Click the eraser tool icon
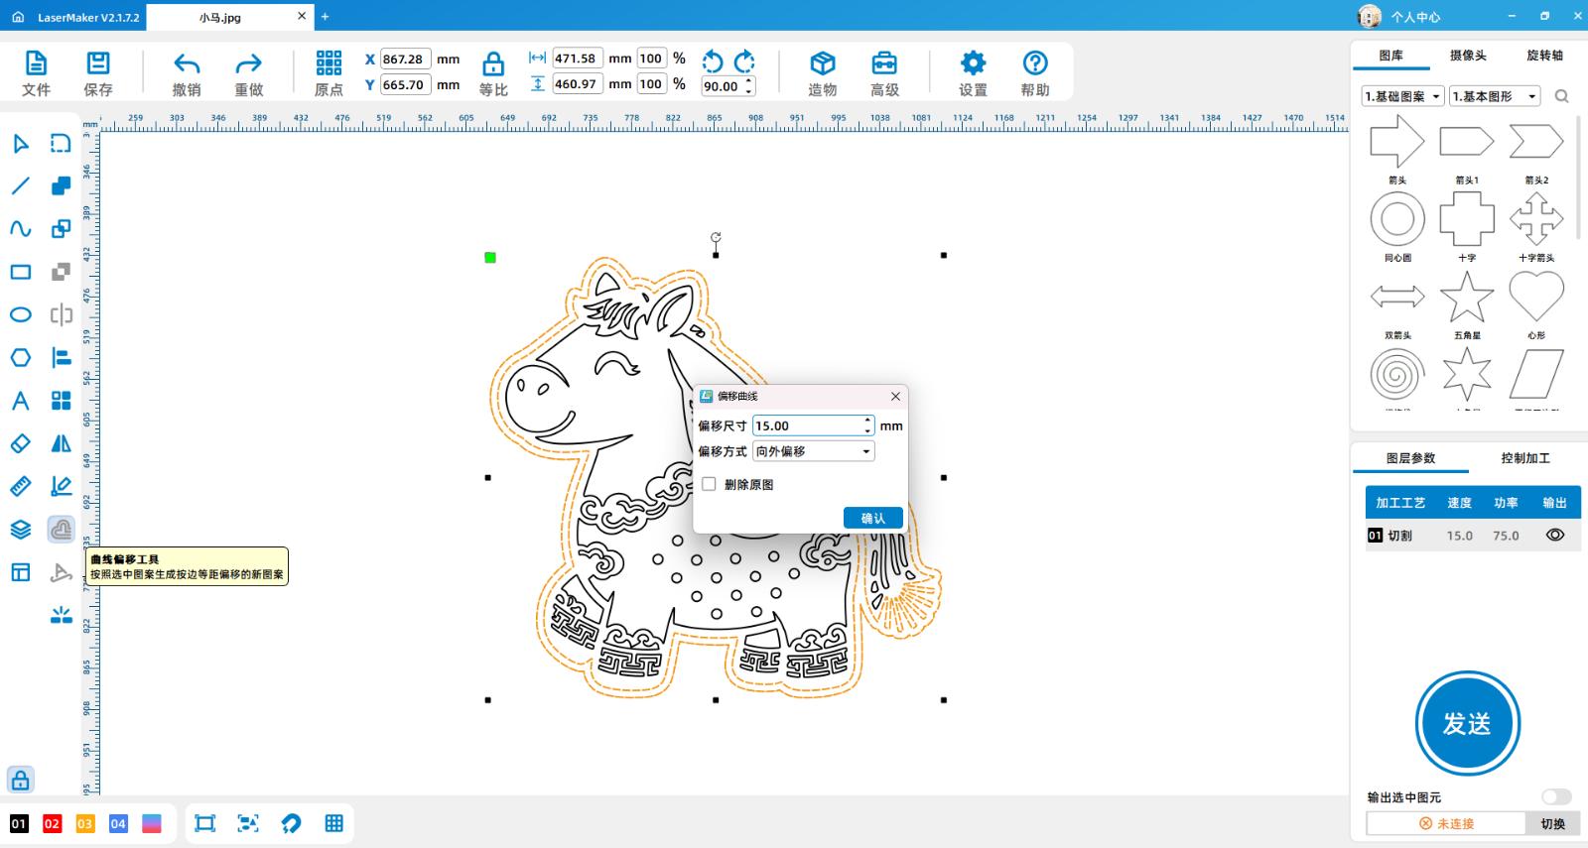 pyautogui.click(x=20, y=443)
